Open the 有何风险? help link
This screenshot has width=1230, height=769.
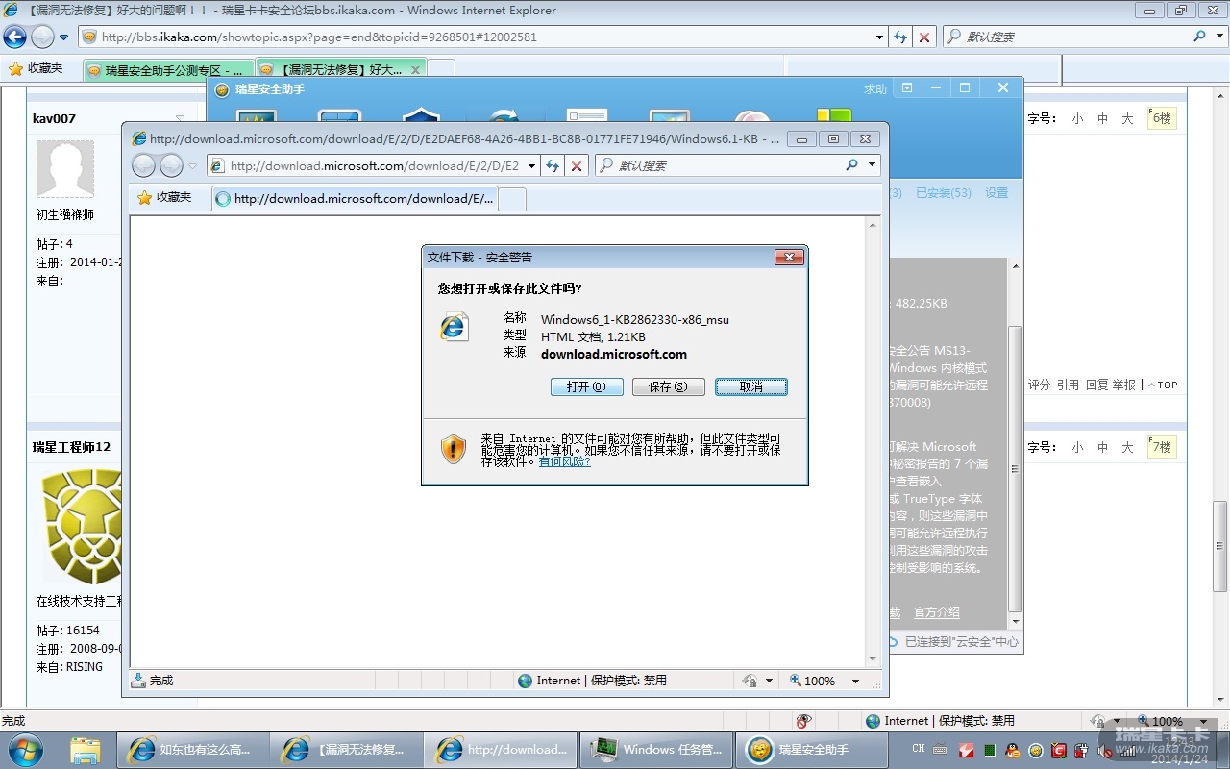(x=564, y=461)
